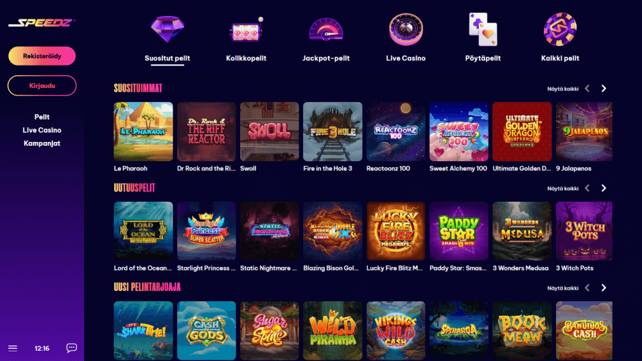Click the Speedz logo
Viewport: 642px width, 361px height.
[42, 23]
